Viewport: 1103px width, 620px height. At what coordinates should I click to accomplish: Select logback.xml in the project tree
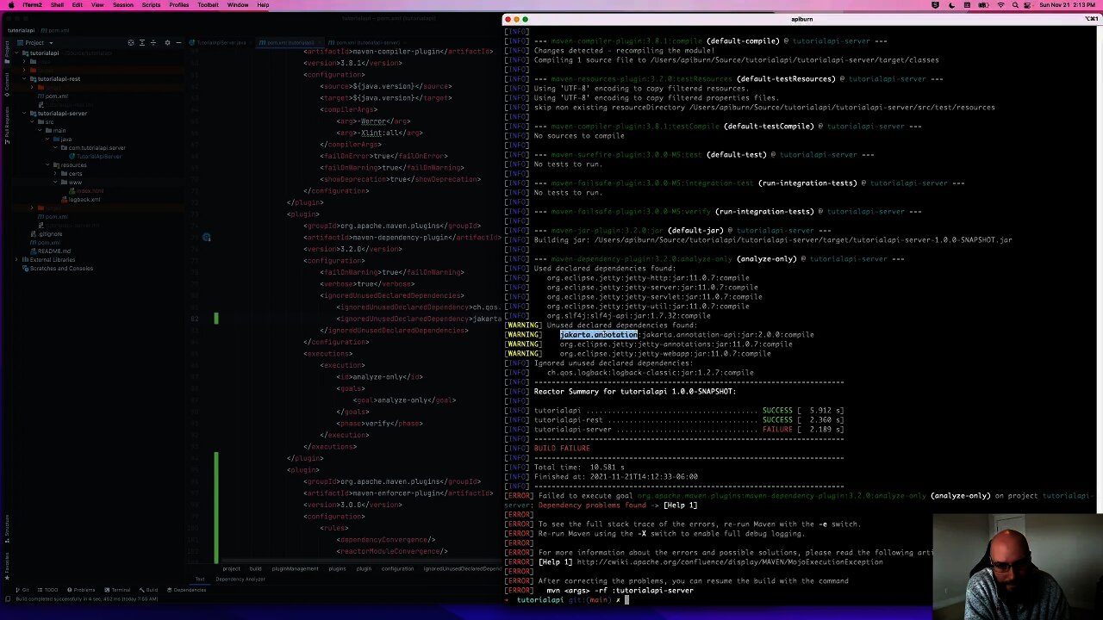coord(84,199)
